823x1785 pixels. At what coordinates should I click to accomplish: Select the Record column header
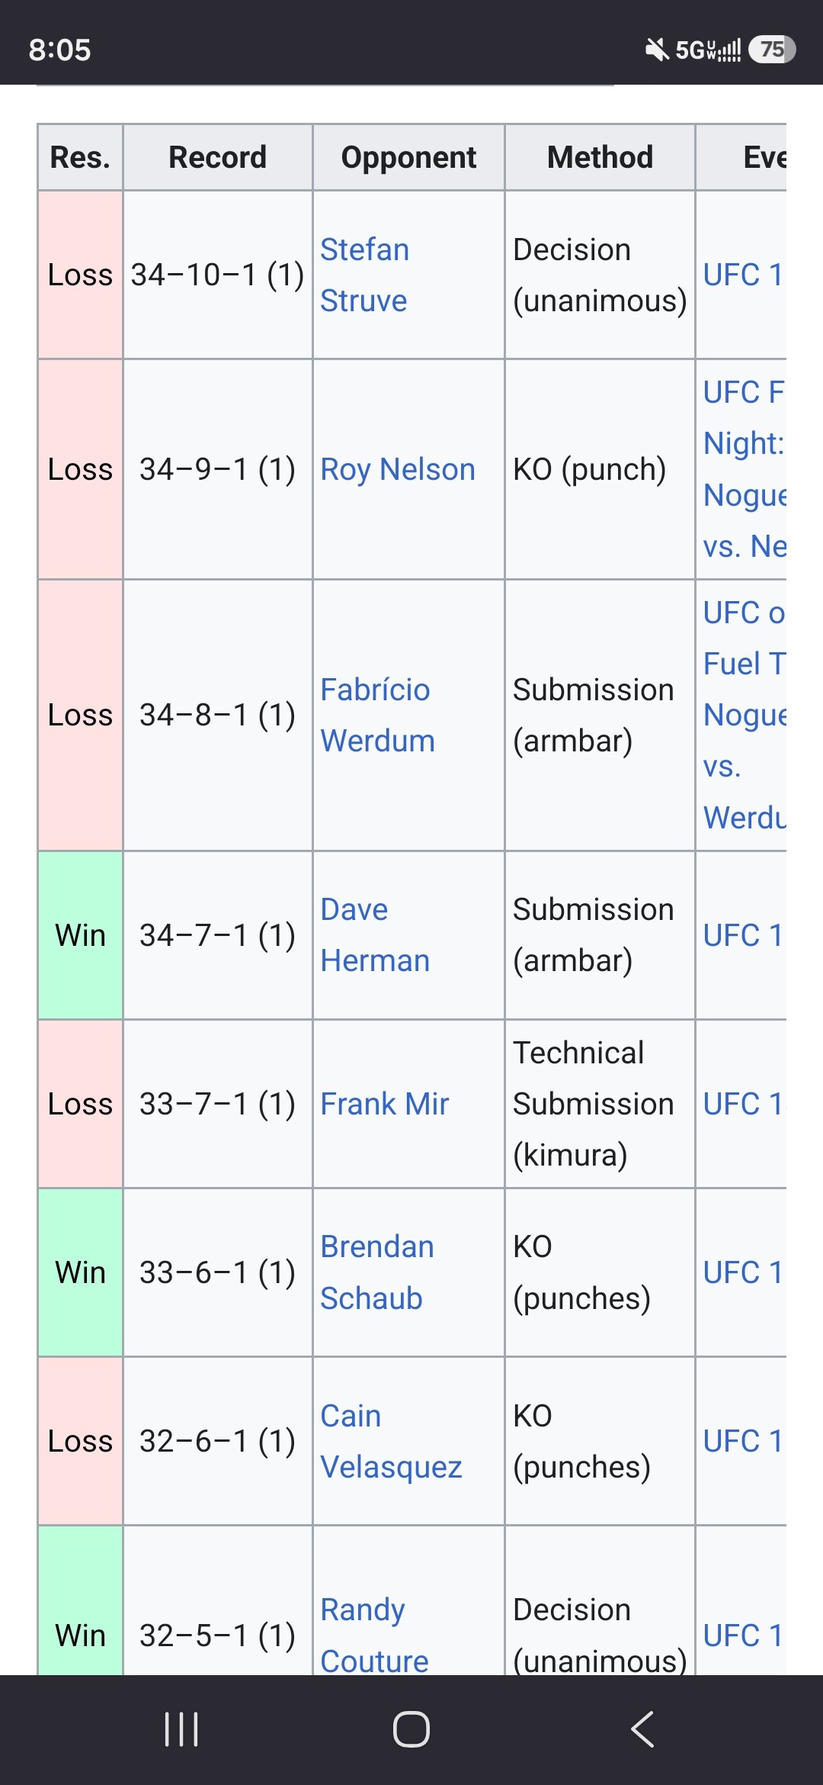(218, 157)
